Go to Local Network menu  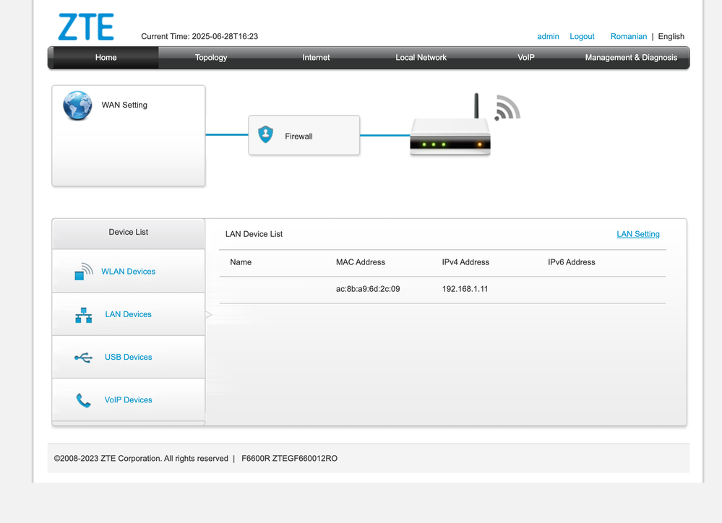coord(421,58)
